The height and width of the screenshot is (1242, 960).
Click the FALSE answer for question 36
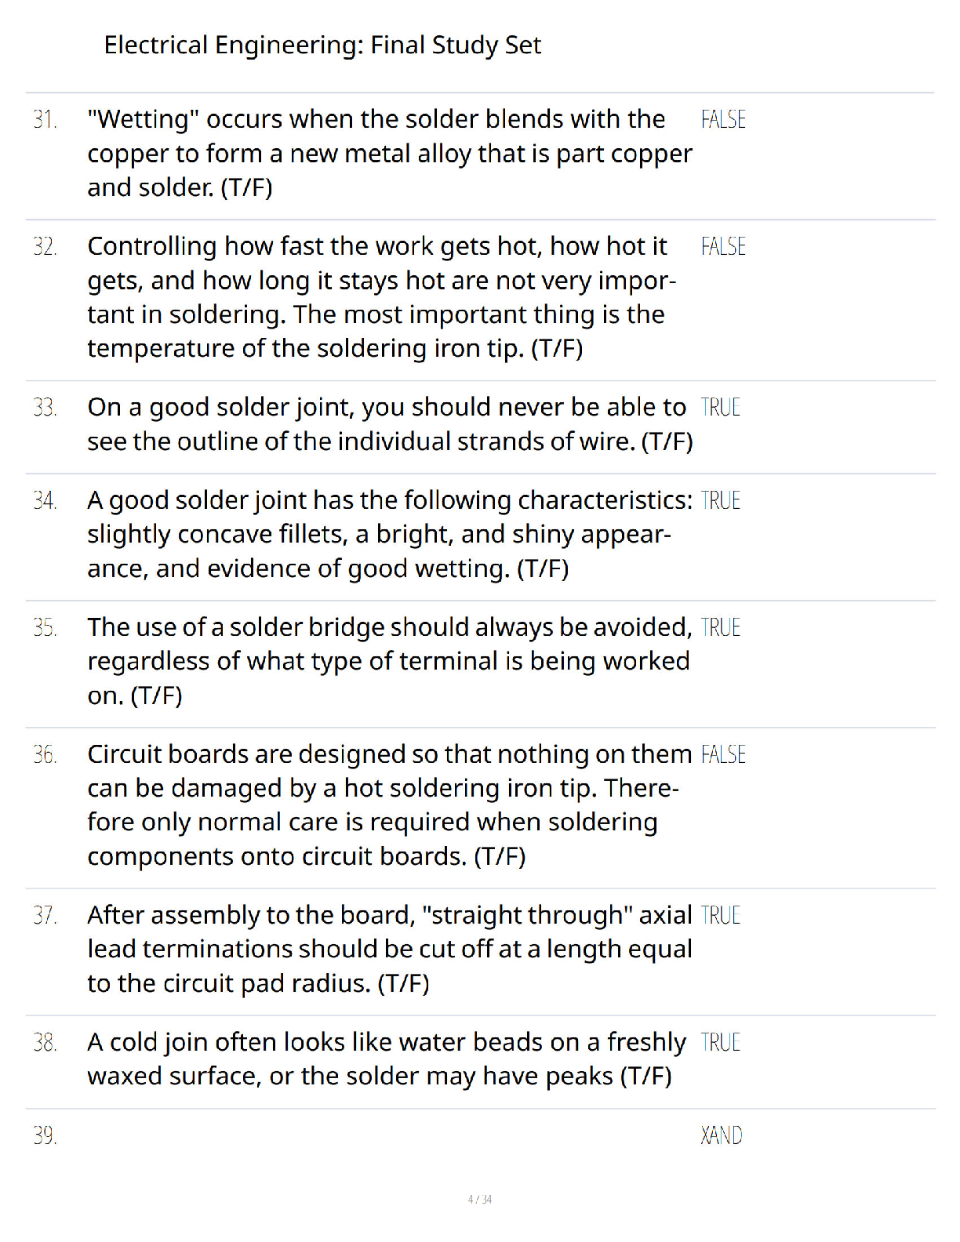click(x=723, y=754)
